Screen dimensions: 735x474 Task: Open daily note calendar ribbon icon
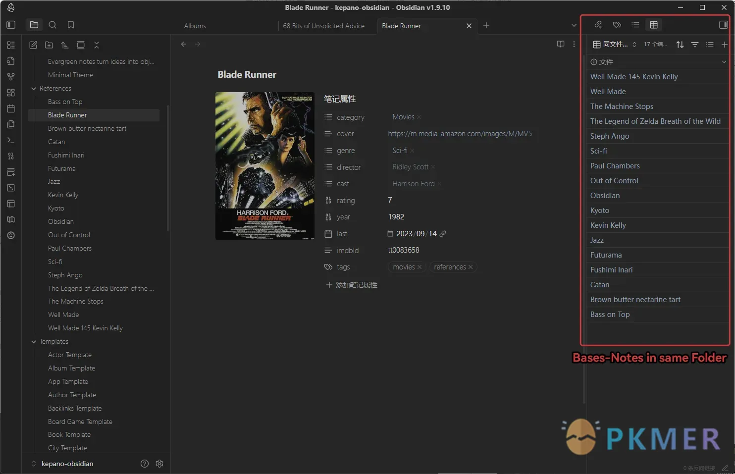[11, 108]
